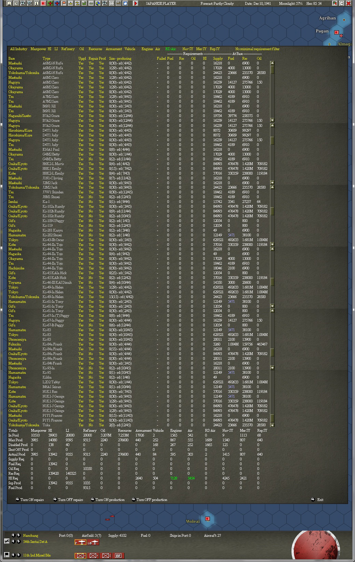Click the ship silhouette toolbar icon beside orange flag
This screenshot has width=355, height=562.
(x=71, y=3)
